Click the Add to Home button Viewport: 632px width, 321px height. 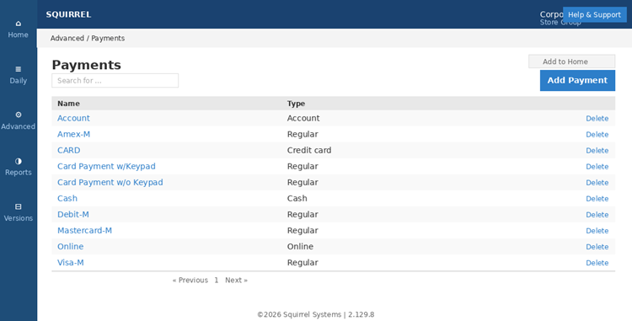pyautogui.click(x=571, y=62)
